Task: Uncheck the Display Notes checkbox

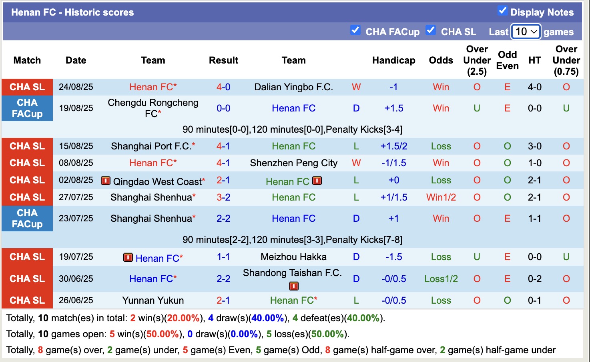Action: [503, 12]
